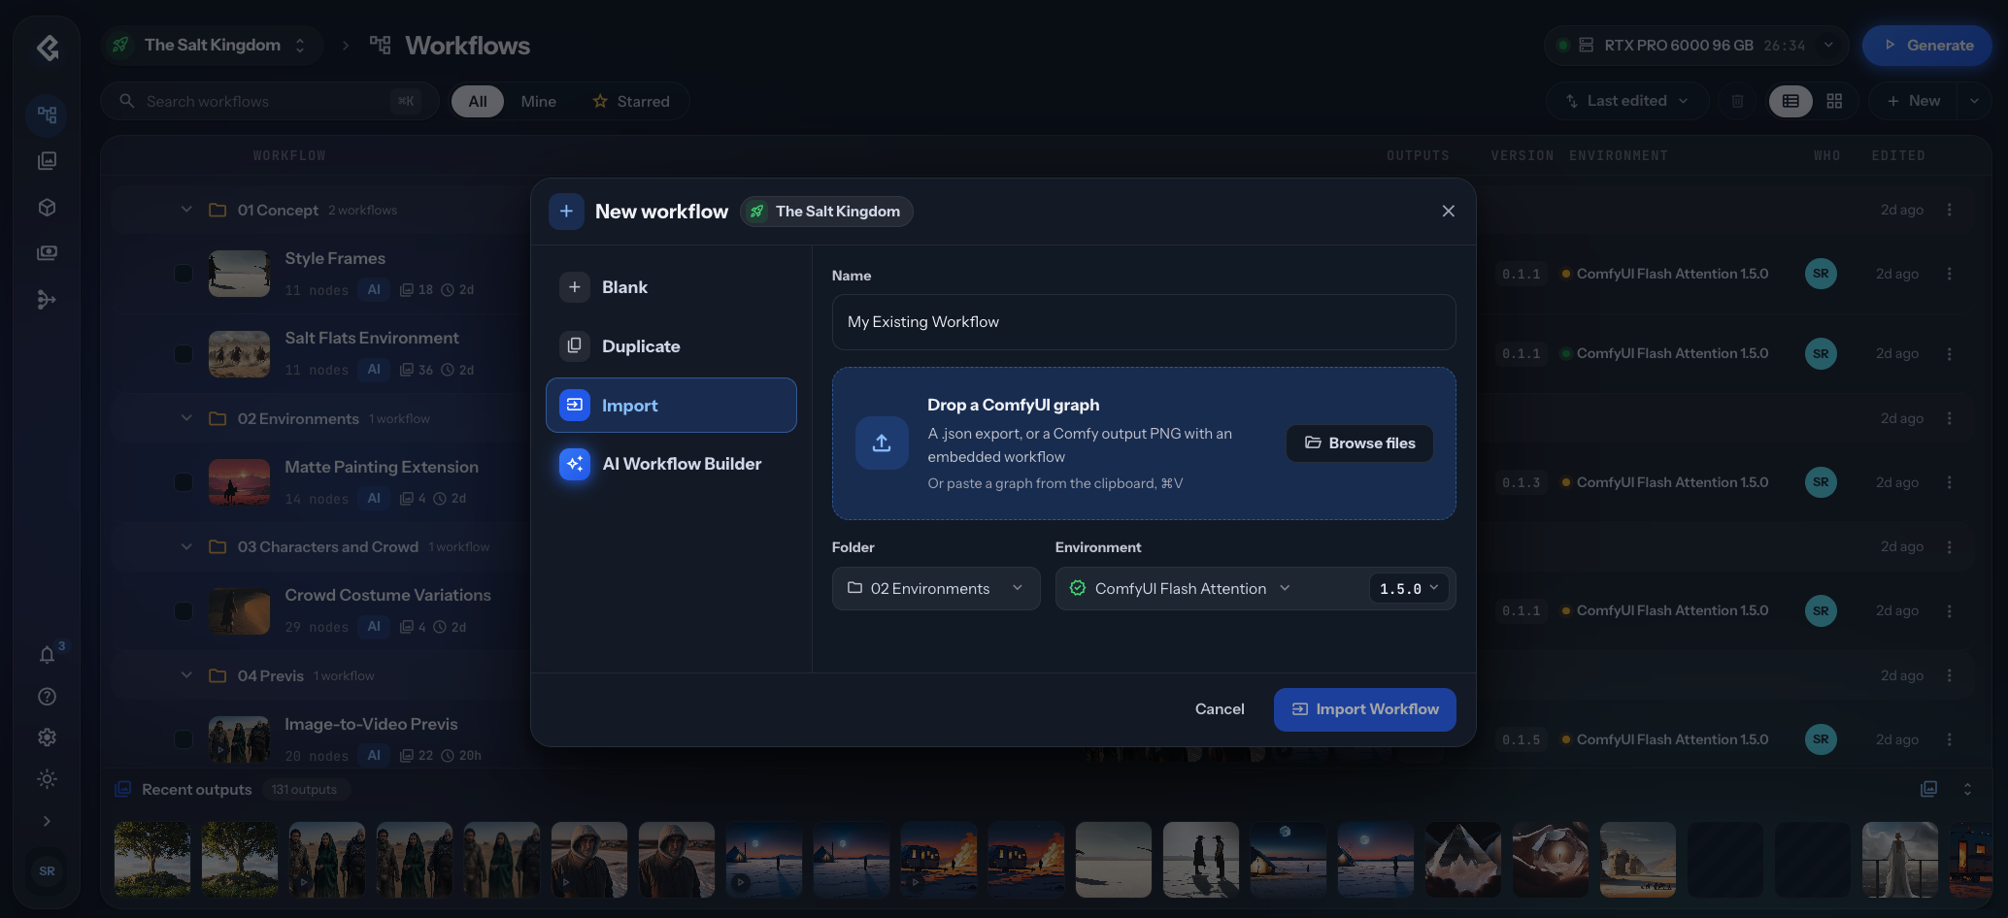Switch to grid view layout icon
Screen dimensions: 2008x918
tap(1834, 101)
